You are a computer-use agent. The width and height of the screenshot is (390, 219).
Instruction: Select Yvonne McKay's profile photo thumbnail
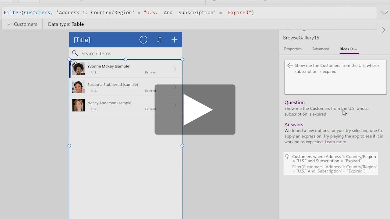point(79,69)
